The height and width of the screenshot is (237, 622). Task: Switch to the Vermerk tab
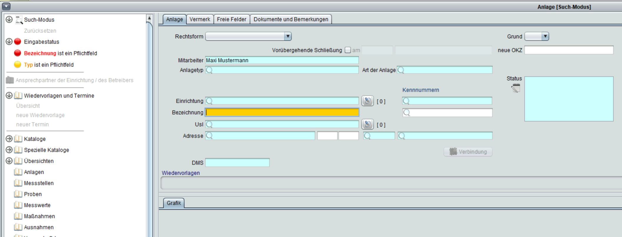coord(200,19)
